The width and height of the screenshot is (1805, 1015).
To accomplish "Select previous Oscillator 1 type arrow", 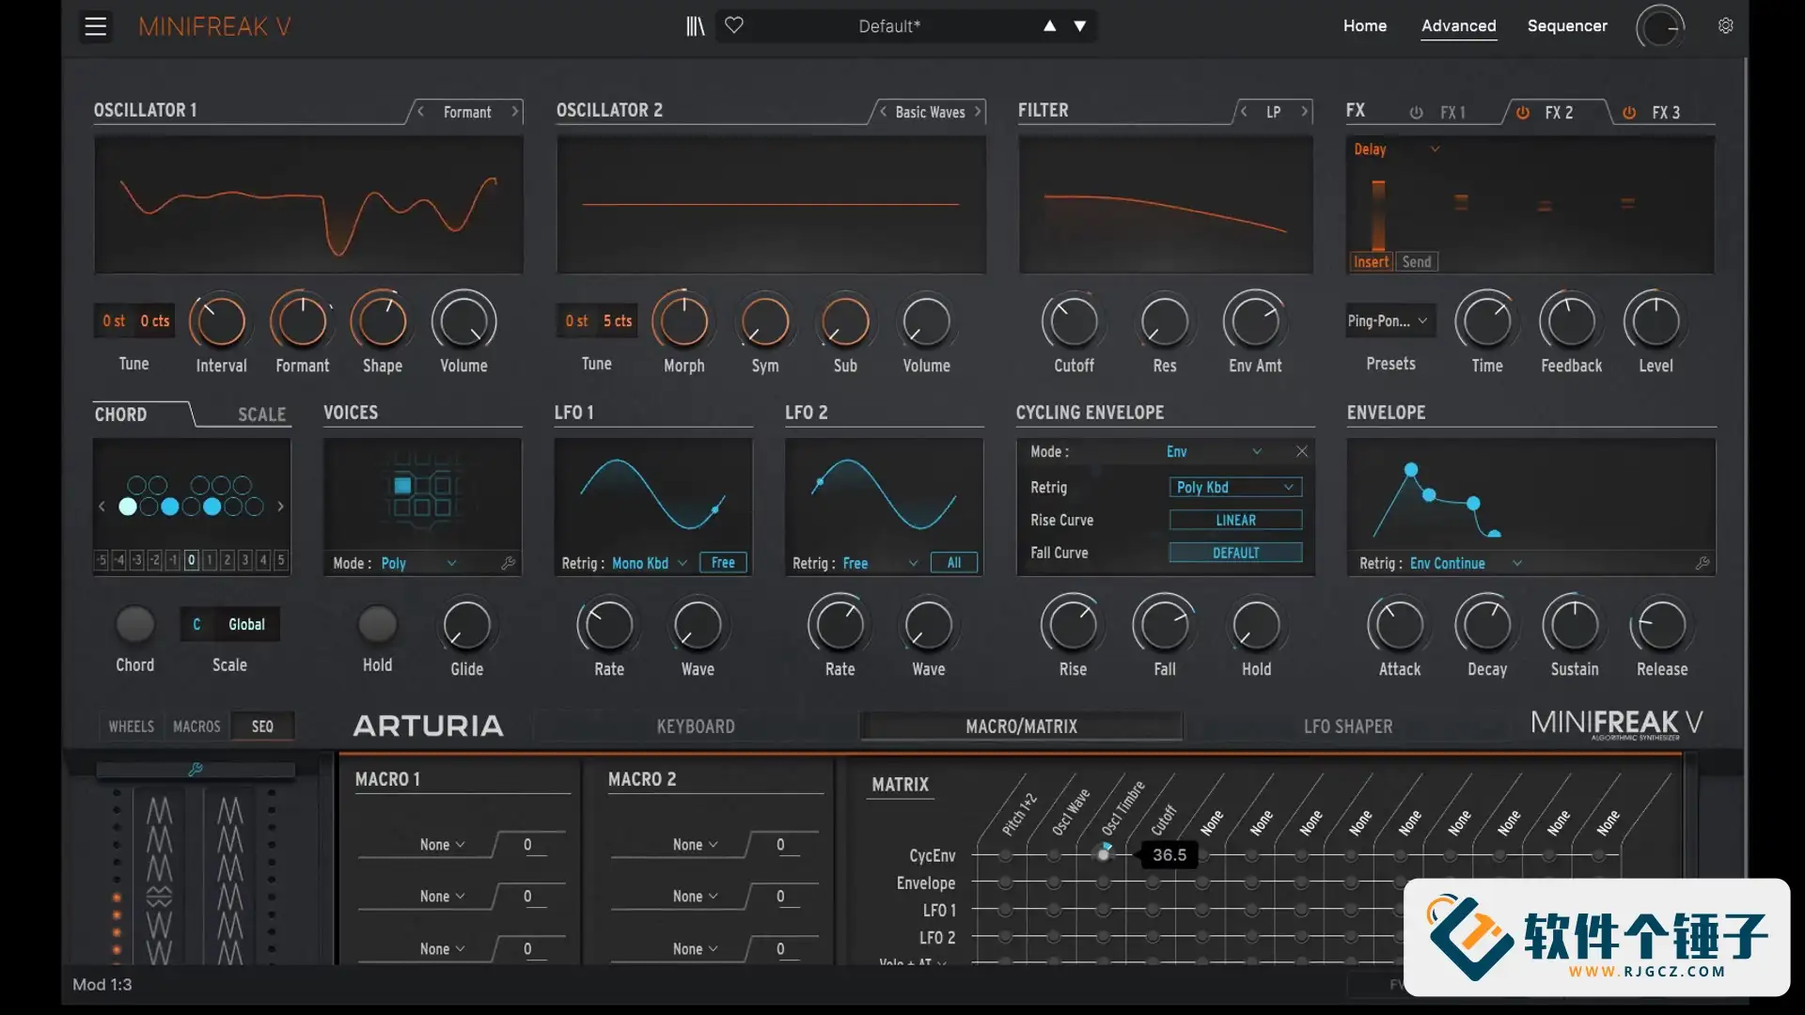I will (x=421, y=112).
